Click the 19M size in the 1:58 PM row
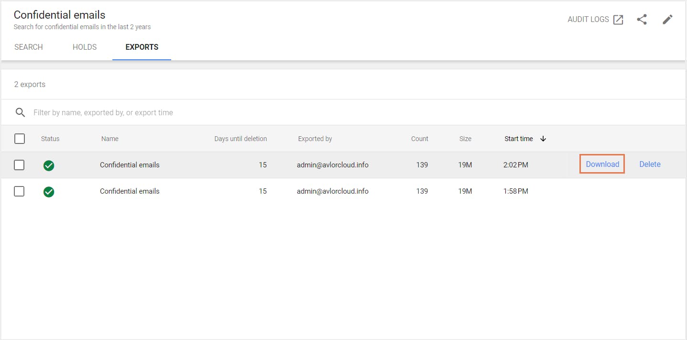687x340 pixels. (465, 191)
